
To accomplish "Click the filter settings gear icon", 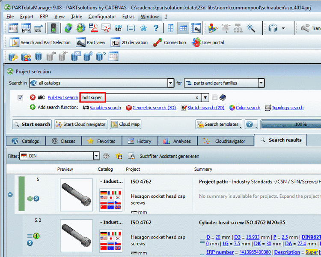I will (106, 156).
